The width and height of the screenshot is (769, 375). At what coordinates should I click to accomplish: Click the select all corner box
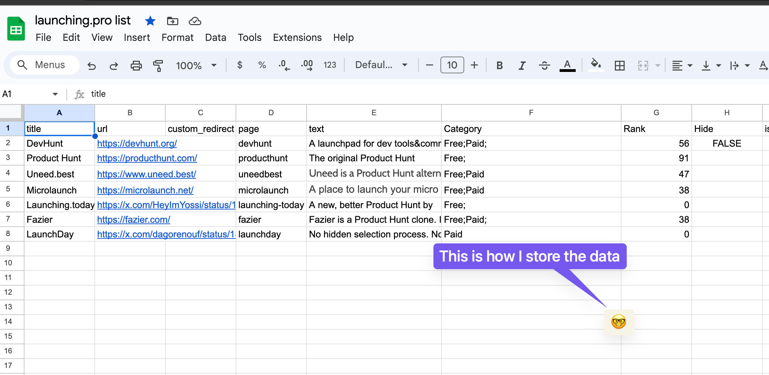(12, 112)
